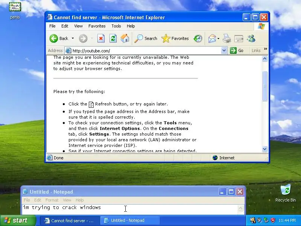Click the IE vertical scrollbar thumb

(x=265, y=86)
